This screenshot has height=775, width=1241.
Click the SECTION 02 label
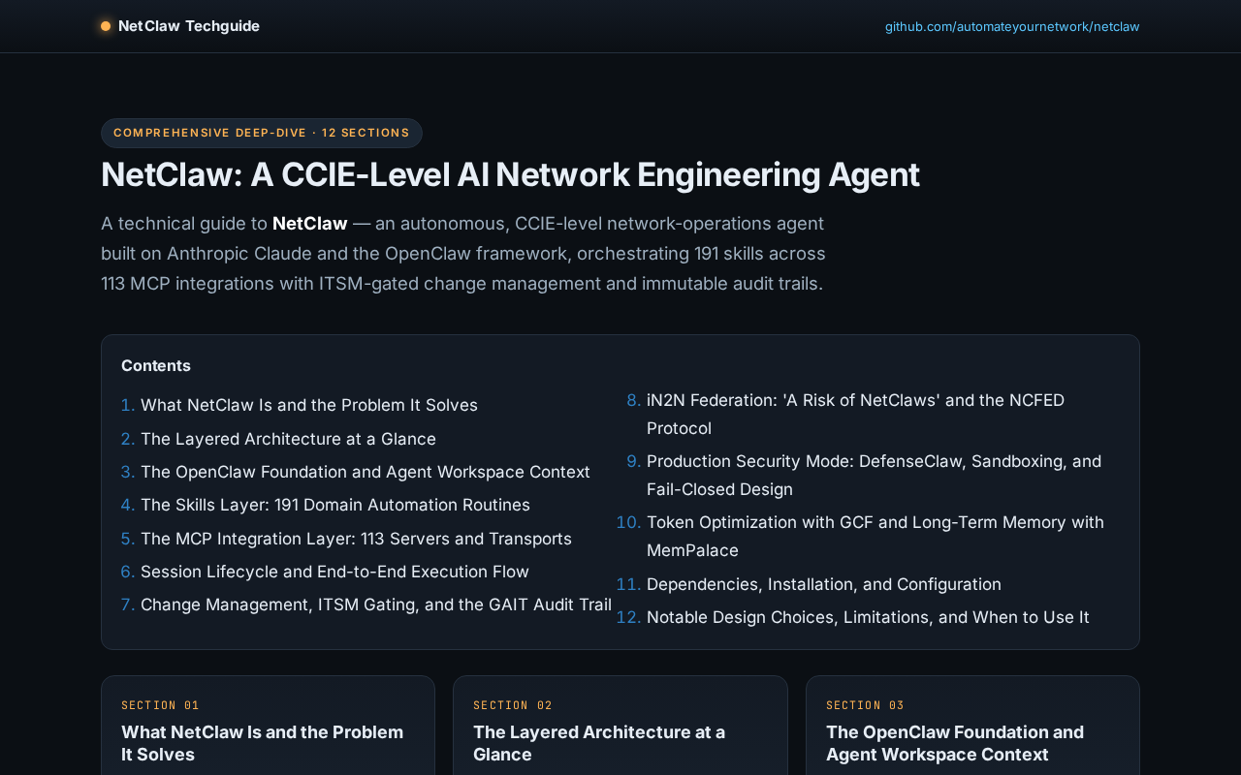click(x=513, y=705)
